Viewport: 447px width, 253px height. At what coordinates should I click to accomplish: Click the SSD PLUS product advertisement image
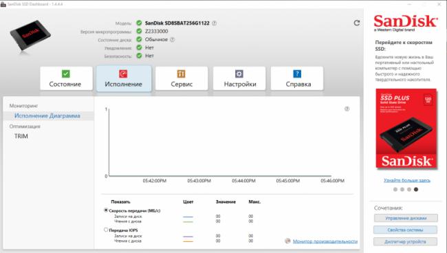point(406,128)
